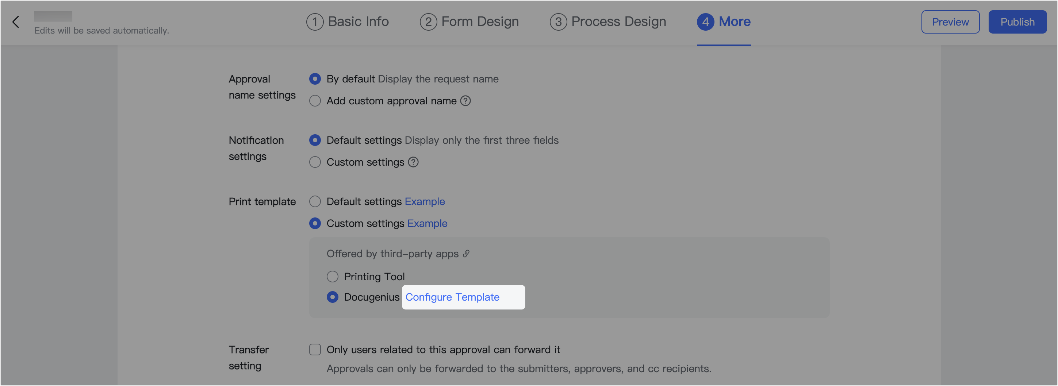Choose notification Custom settings radio
Viewport: 1058px width, 386px height.
click(315, 162)
